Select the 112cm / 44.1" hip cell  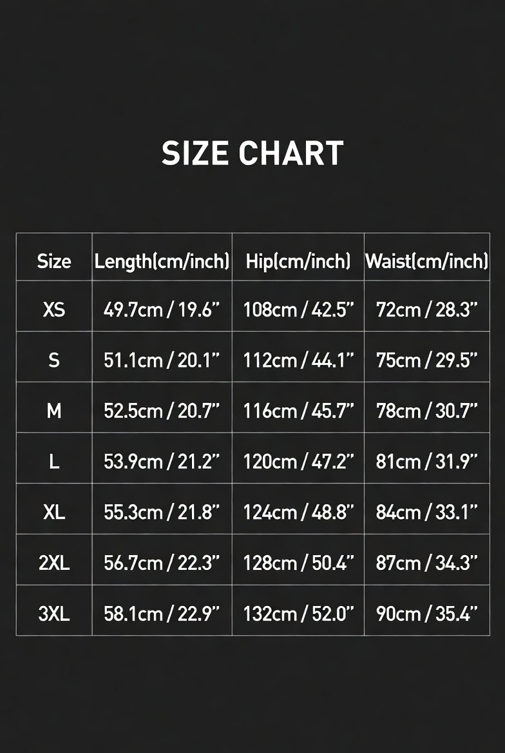(x=298, y=360)
